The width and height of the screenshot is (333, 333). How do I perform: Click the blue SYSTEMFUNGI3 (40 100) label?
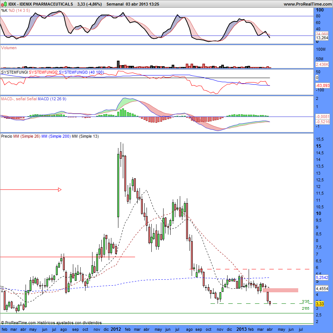coord(81,72)
